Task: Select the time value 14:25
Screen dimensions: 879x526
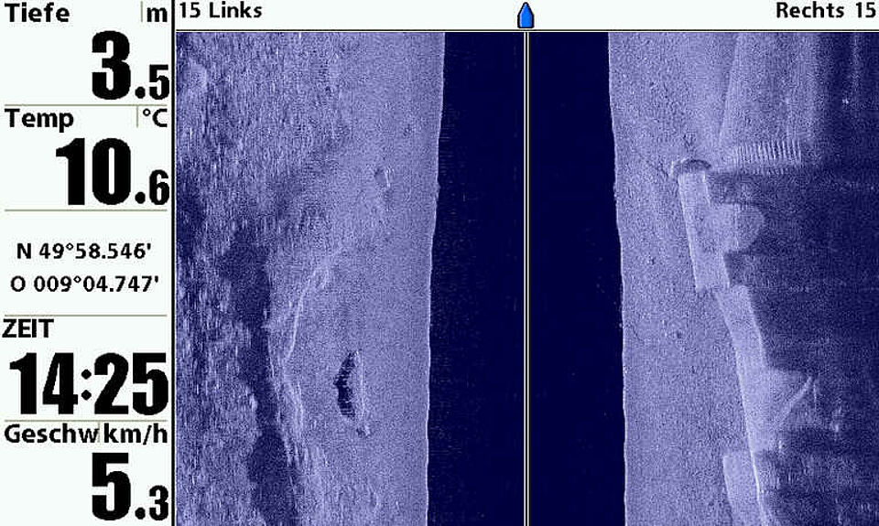Action: tap(89, 383)
